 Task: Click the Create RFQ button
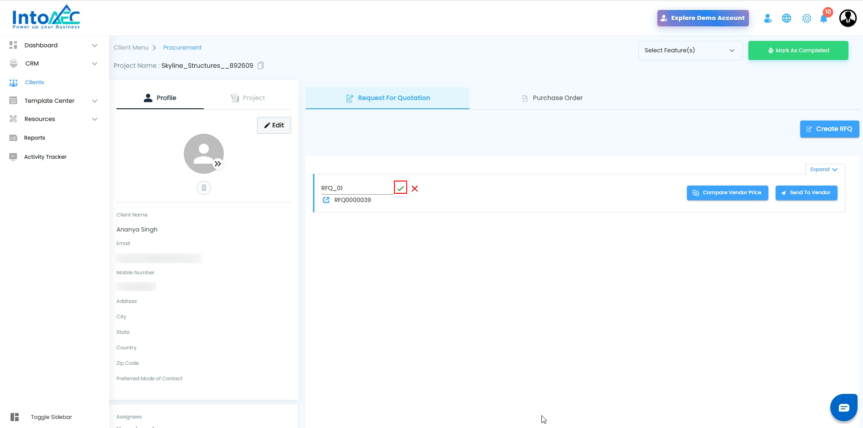click(829, 129)
